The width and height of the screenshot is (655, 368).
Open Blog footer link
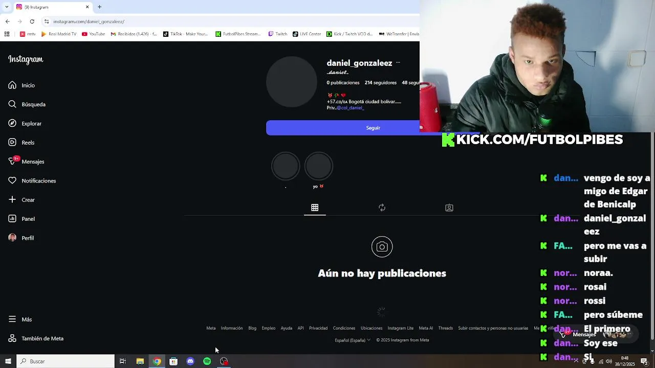252,328
